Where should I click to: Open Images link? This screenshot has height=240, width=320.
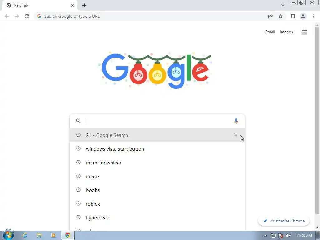pos(286,32)
